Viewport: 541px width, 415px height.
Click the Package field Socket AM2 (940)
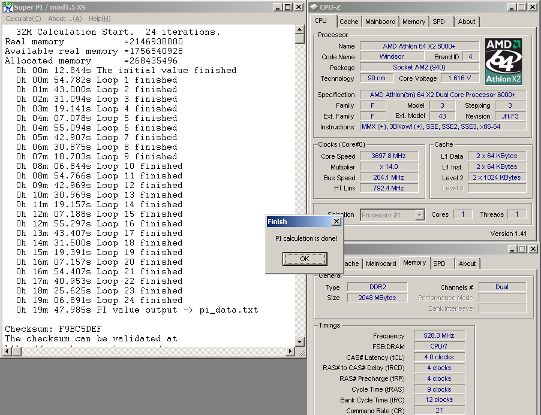pos(419,67)
